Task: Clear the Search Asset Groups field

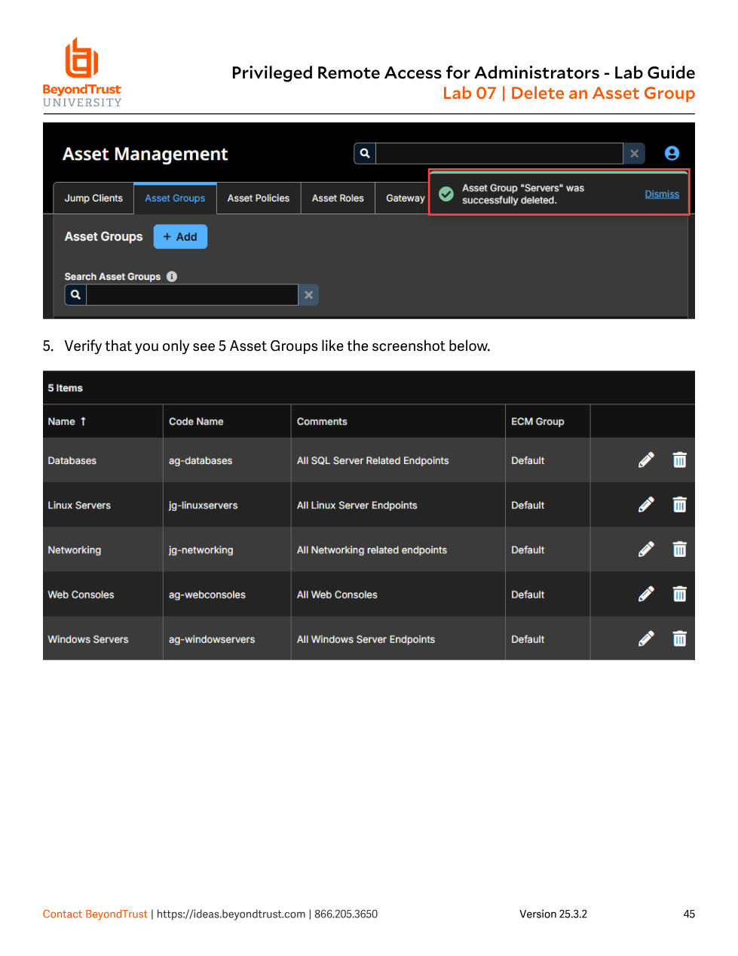Action: pos(308,294)
